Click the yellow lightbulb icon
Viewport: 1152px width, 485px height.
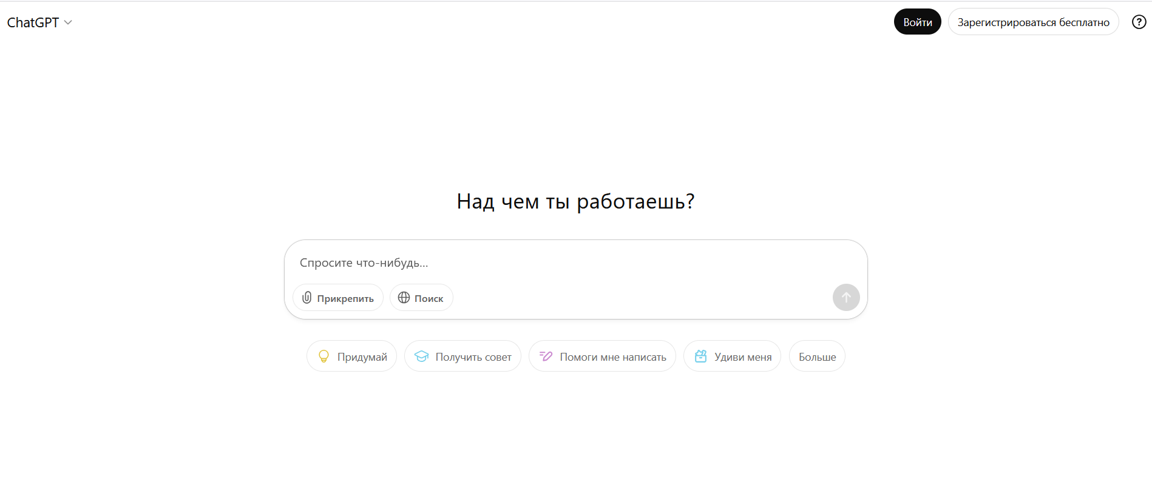[324, 356]
